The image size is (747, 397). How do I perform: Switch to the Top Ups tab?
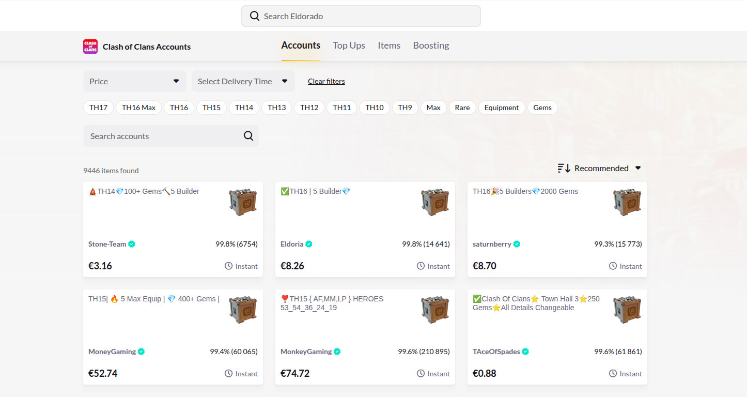click(x=349, y=45)
